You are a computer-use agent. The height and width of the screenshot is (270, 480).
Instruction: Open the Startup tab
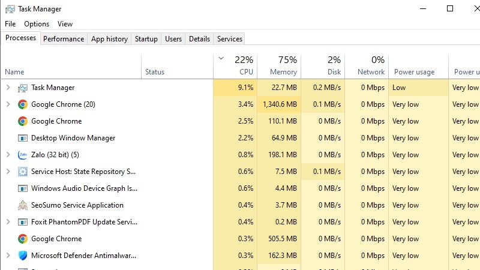(x=146, y=39)
